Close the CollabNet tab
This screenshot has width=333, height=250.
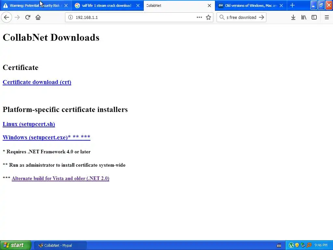point(209,6)
